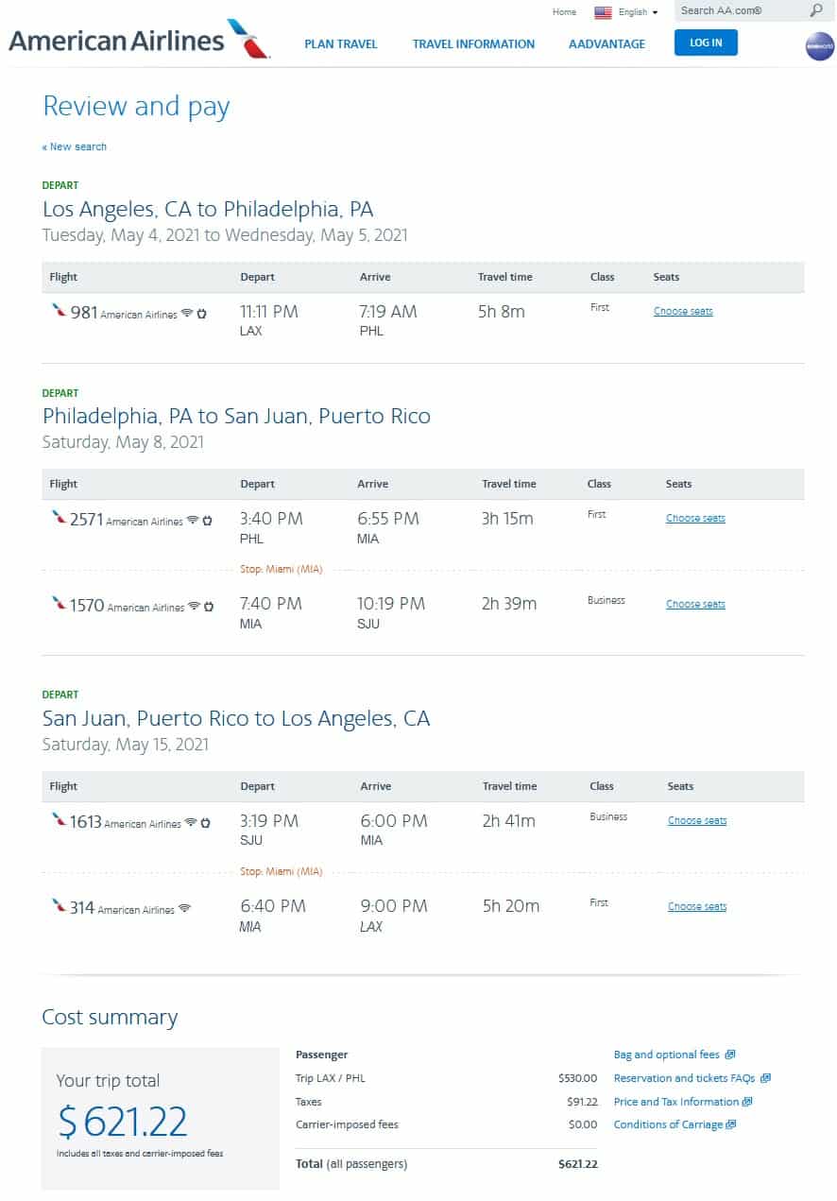
Task: Open Bag and optional fees link
Action: 674,1055
